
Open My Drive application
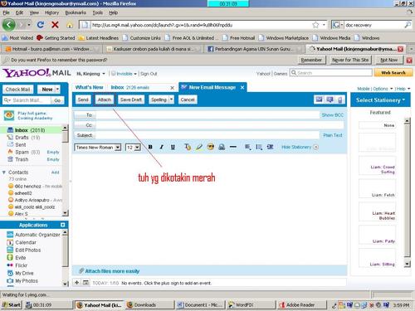pyautogui.click(x=24, y=273)
